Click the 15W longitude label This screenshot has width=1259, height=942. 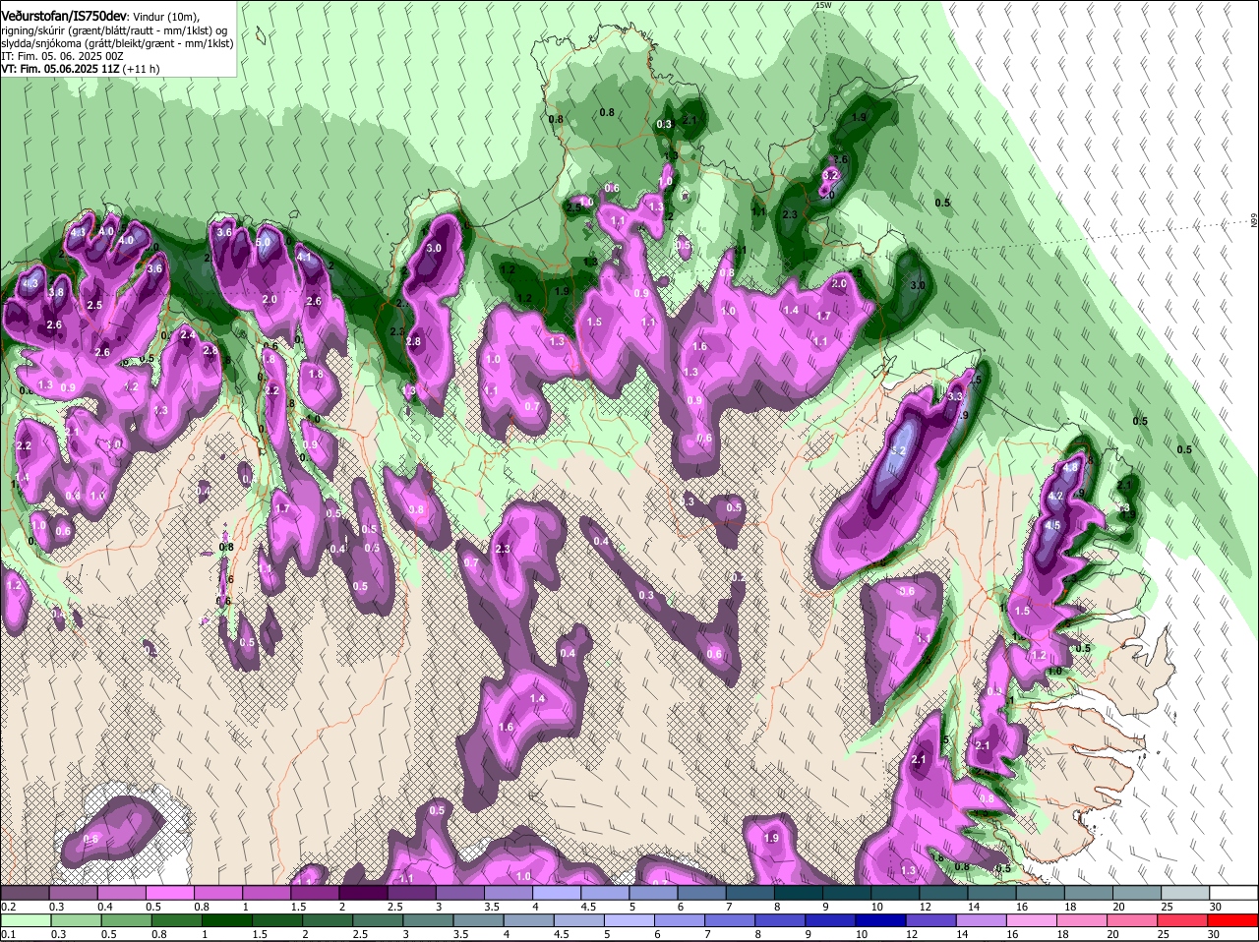point(823,5)
